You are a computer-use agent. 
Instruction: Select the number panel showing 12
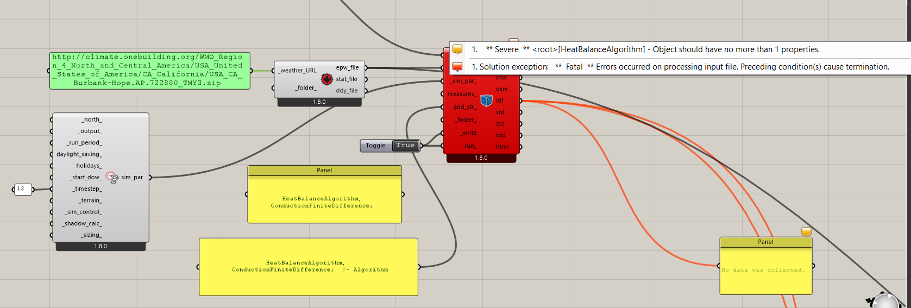coord(23,189)
